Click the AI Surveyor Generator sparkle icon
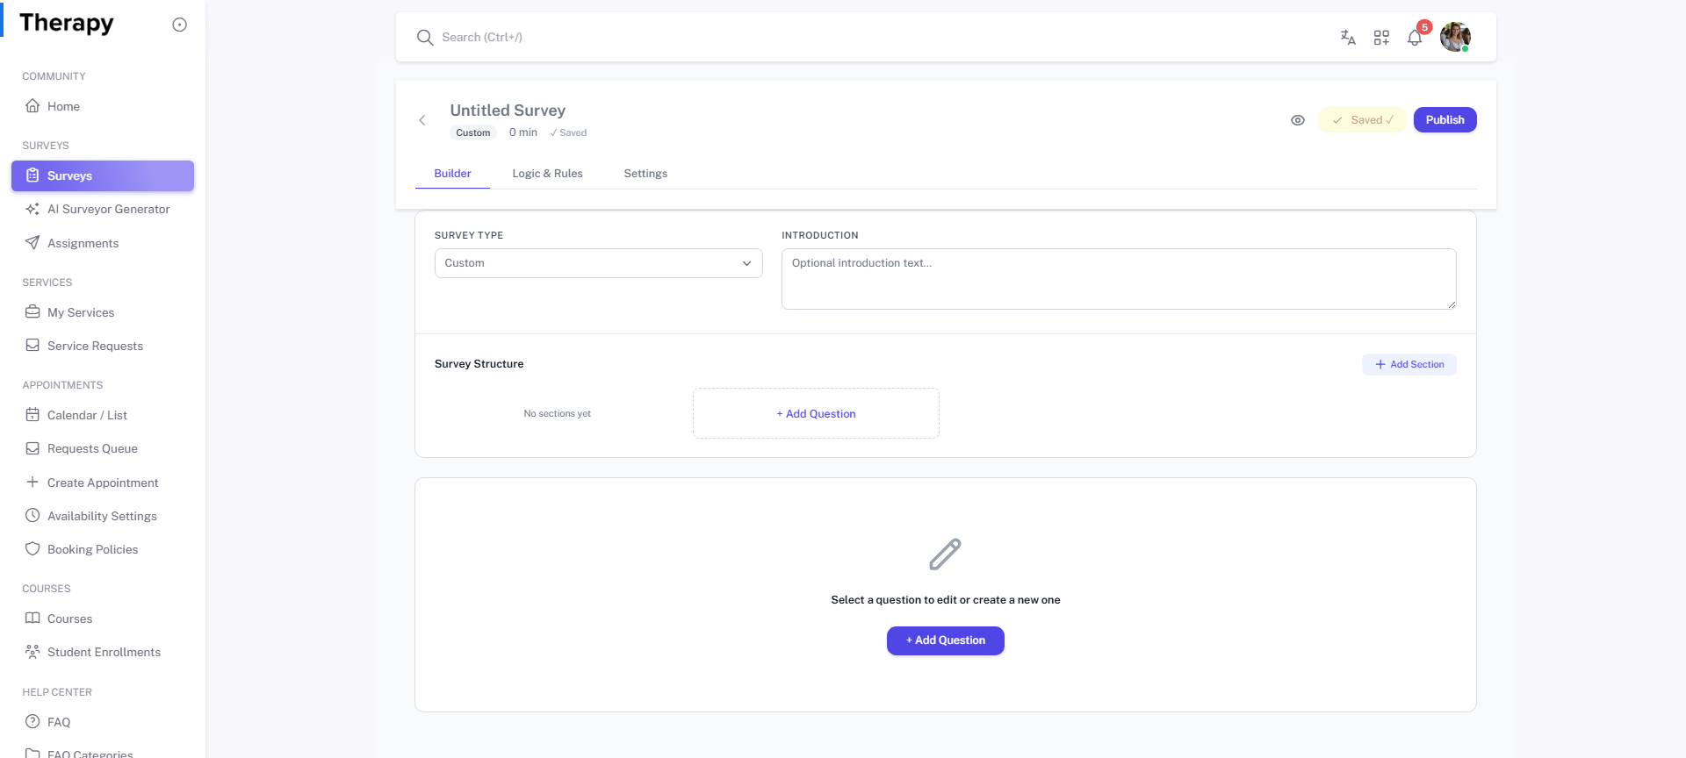This screenshot has height=758, width=1686. 32,209
